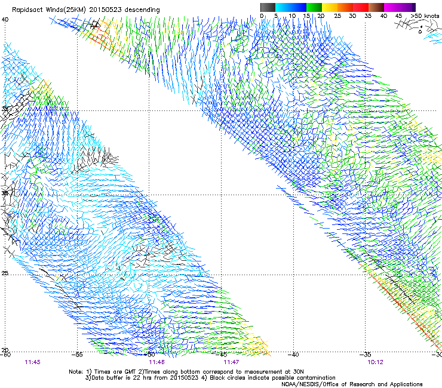
Task: Click the legend tick label 10
Action: click(292, 16)
